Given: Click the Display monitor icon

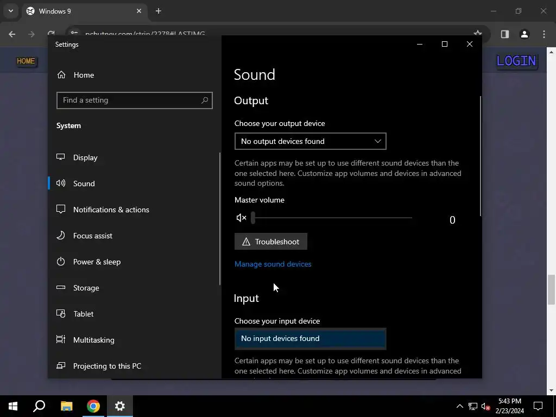Looking at the screenshot, I should point(61,157).
